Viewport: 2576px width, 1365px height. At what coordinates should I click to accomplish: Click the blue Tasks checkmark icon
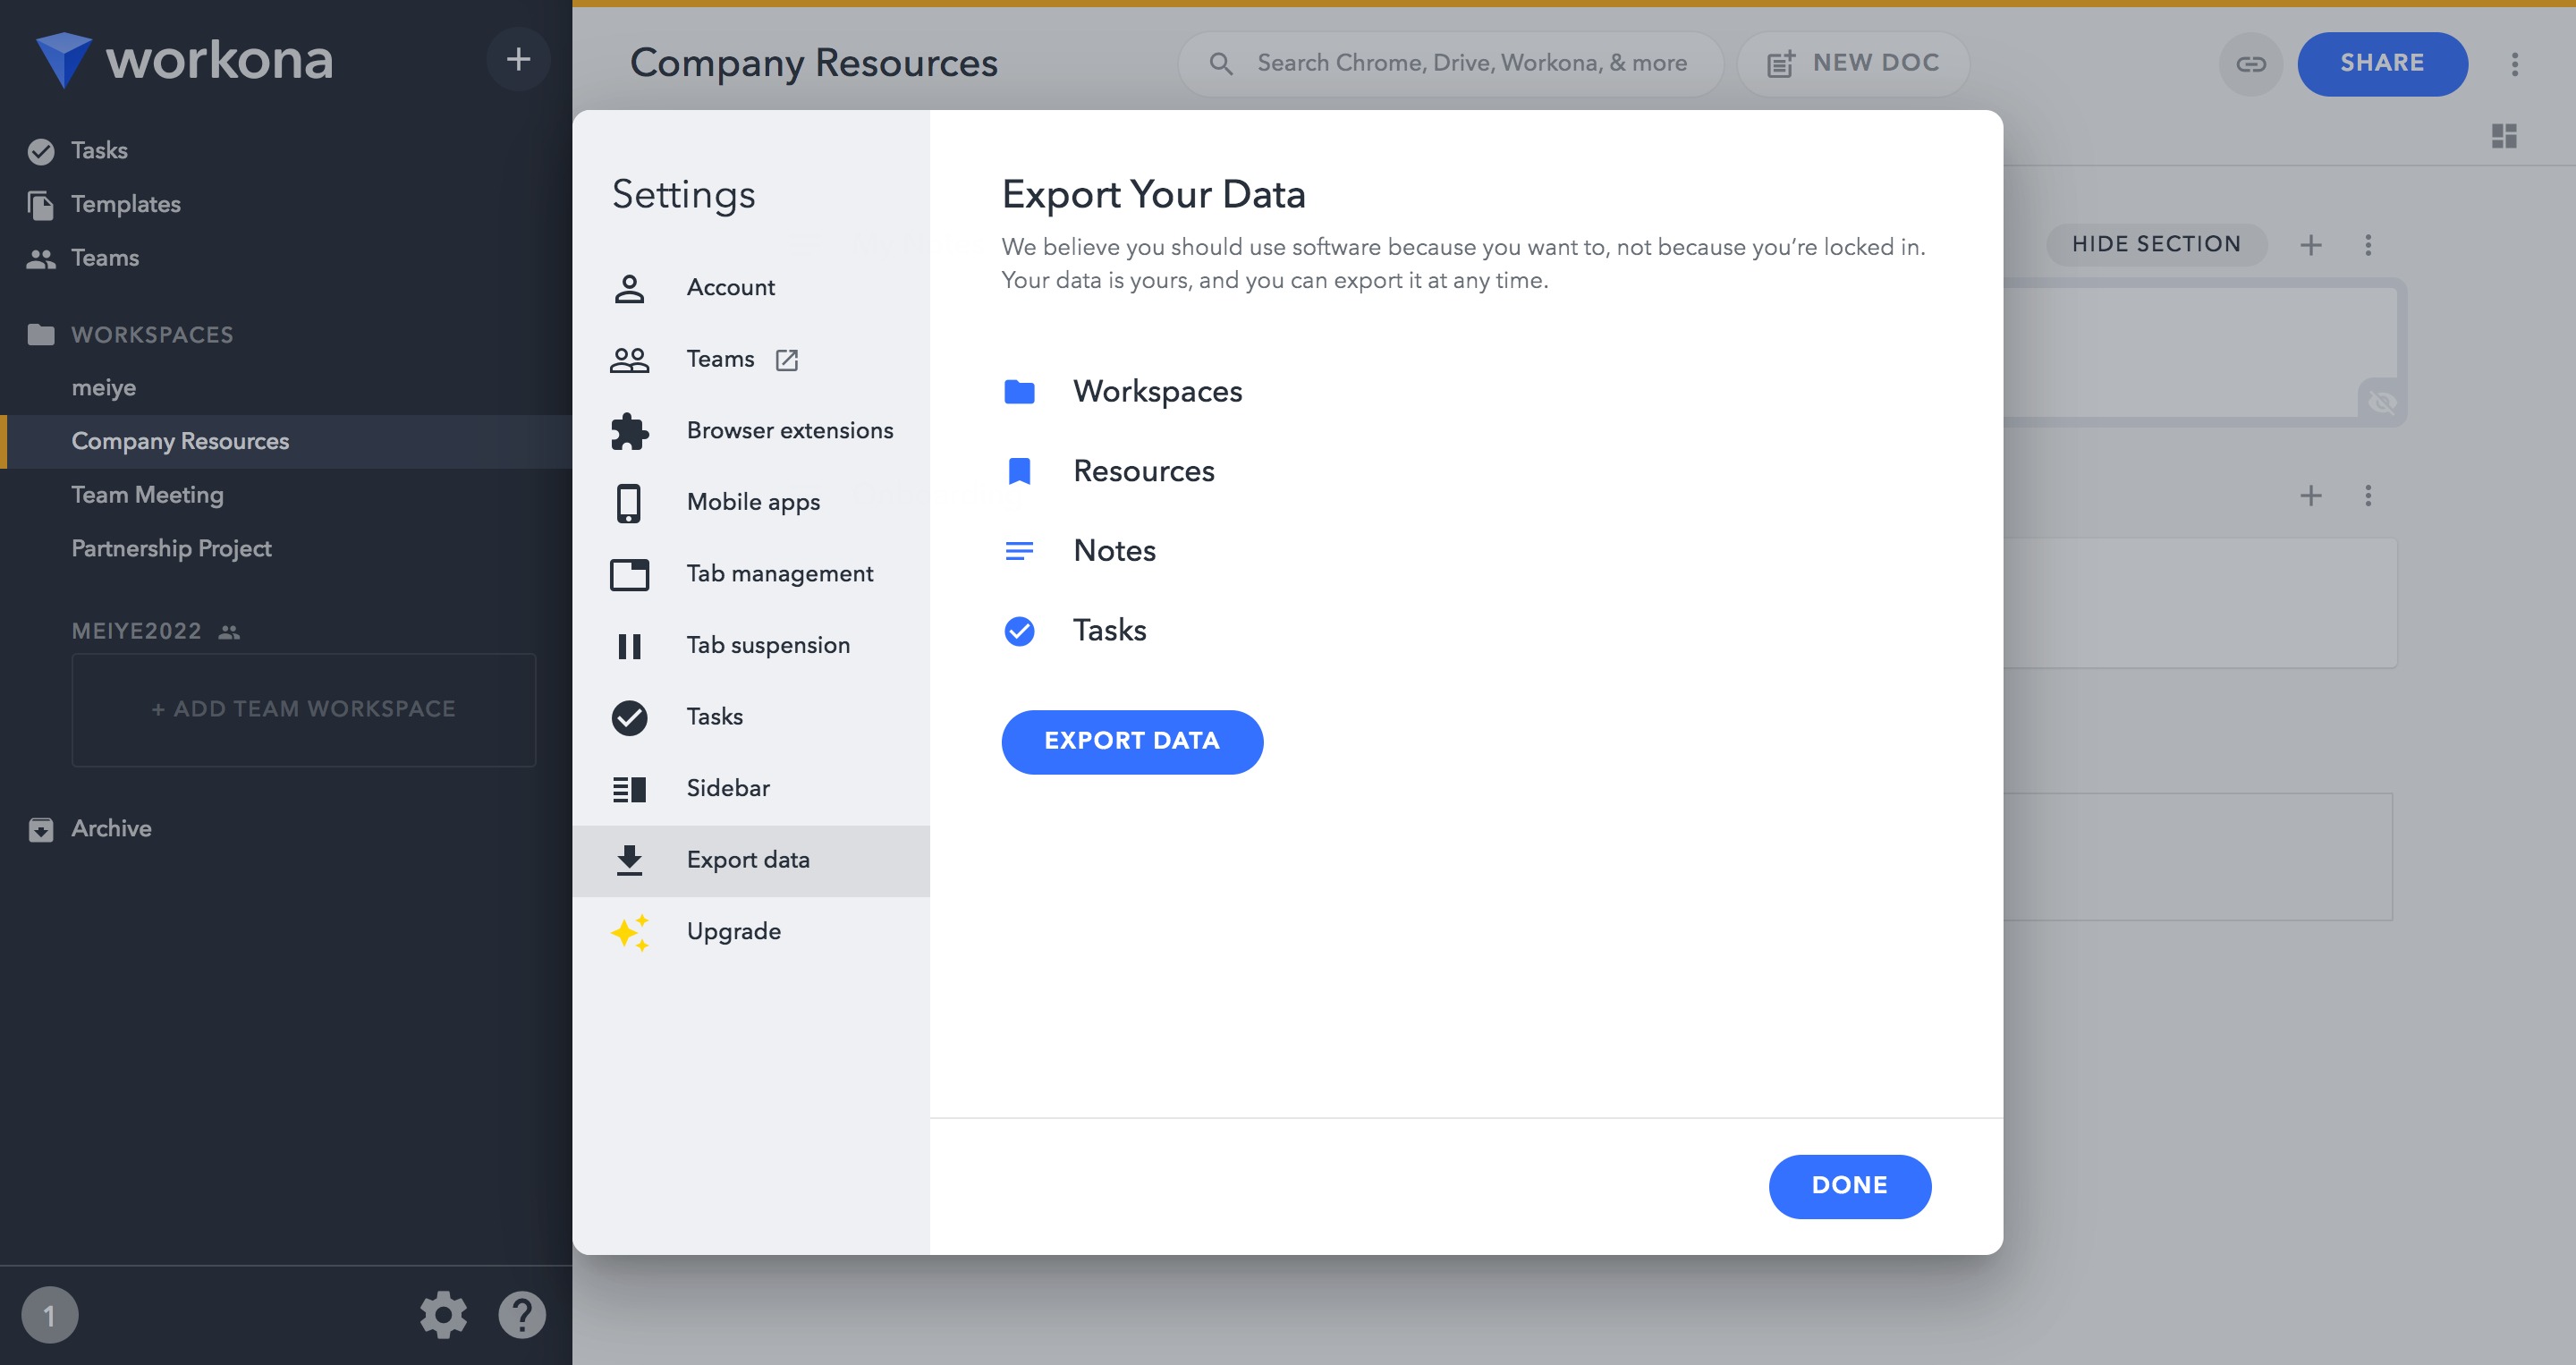point(1019,631)
